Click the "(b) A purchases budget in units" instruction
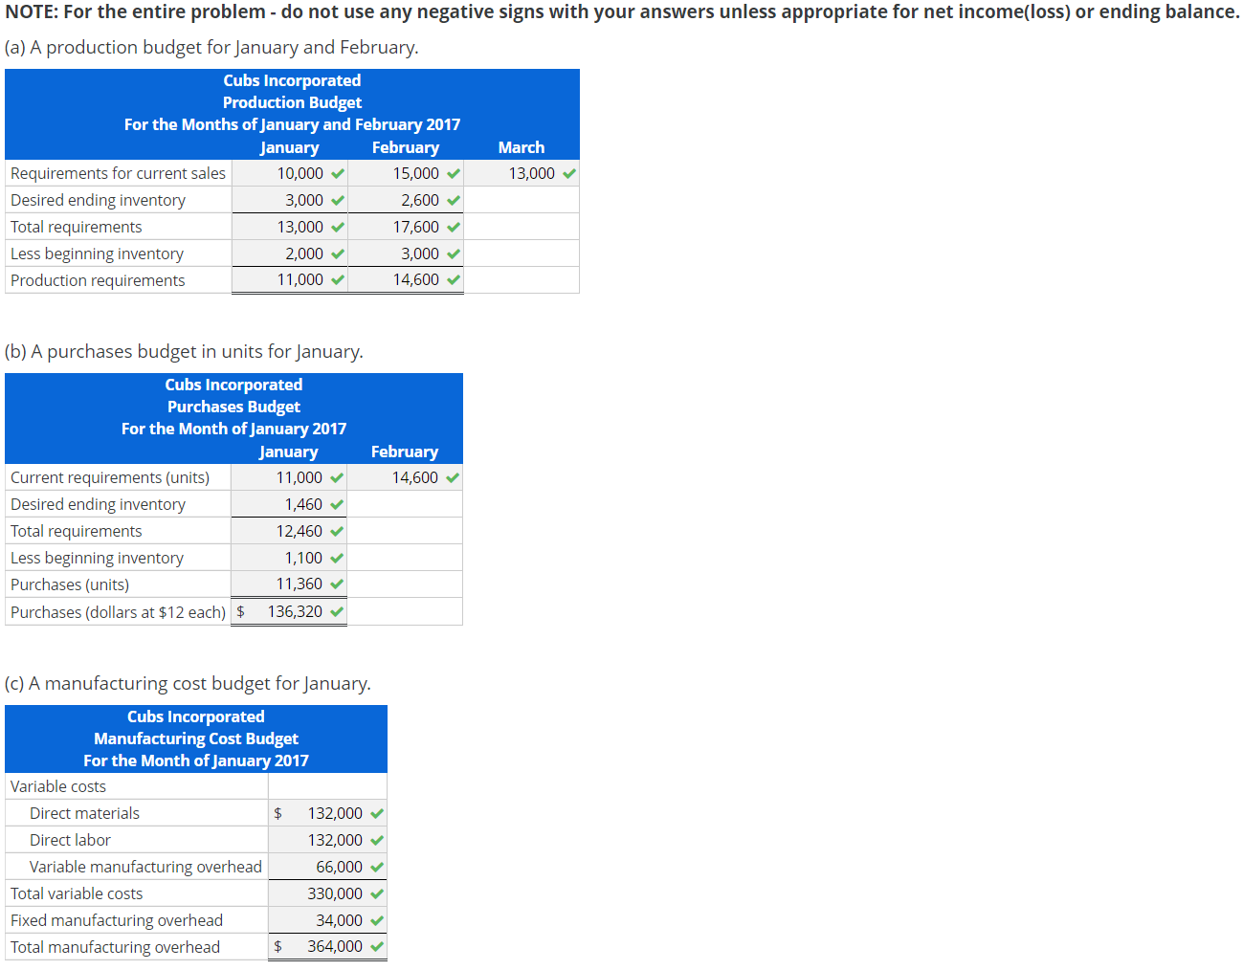This screenshot has height=970, width=1243. coord(184,351)
